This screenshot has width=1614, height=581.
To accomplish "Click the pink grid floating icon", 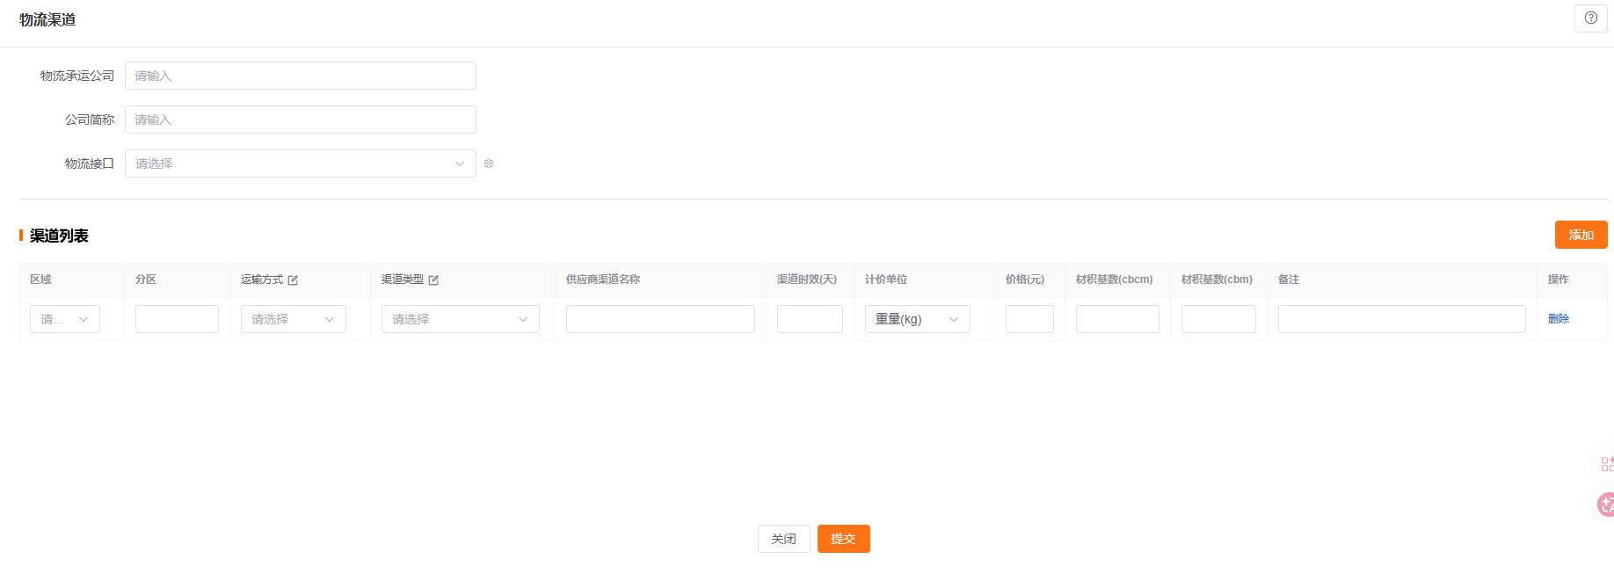I will tap(1606, 464).
